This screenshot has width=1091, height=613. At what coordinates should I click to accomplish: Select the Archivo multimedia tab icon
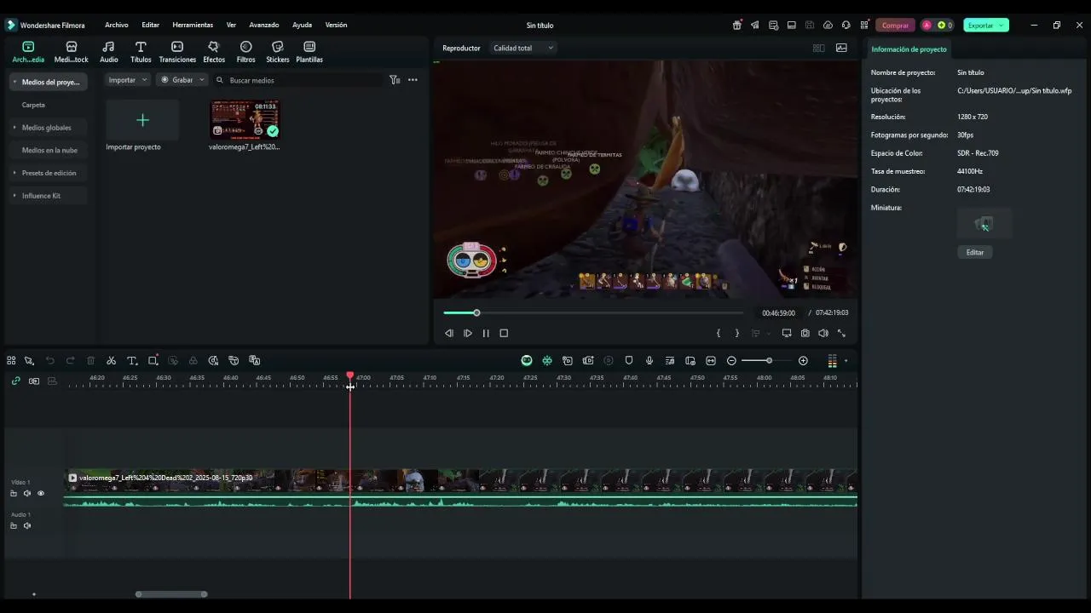pyautogui.click(x=28, y=47)
